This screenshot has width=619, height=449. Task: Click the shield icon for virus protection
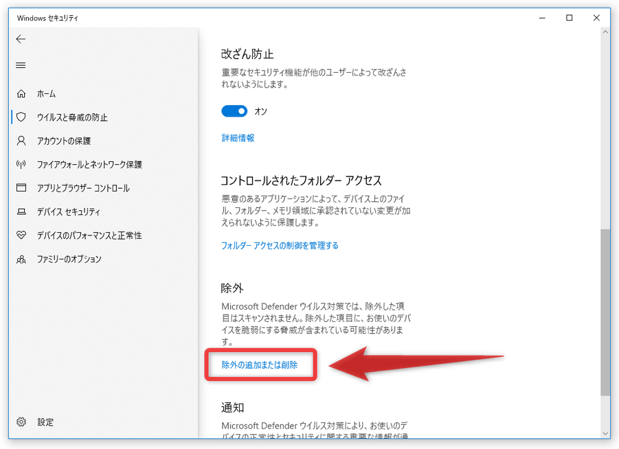[21, 117]
